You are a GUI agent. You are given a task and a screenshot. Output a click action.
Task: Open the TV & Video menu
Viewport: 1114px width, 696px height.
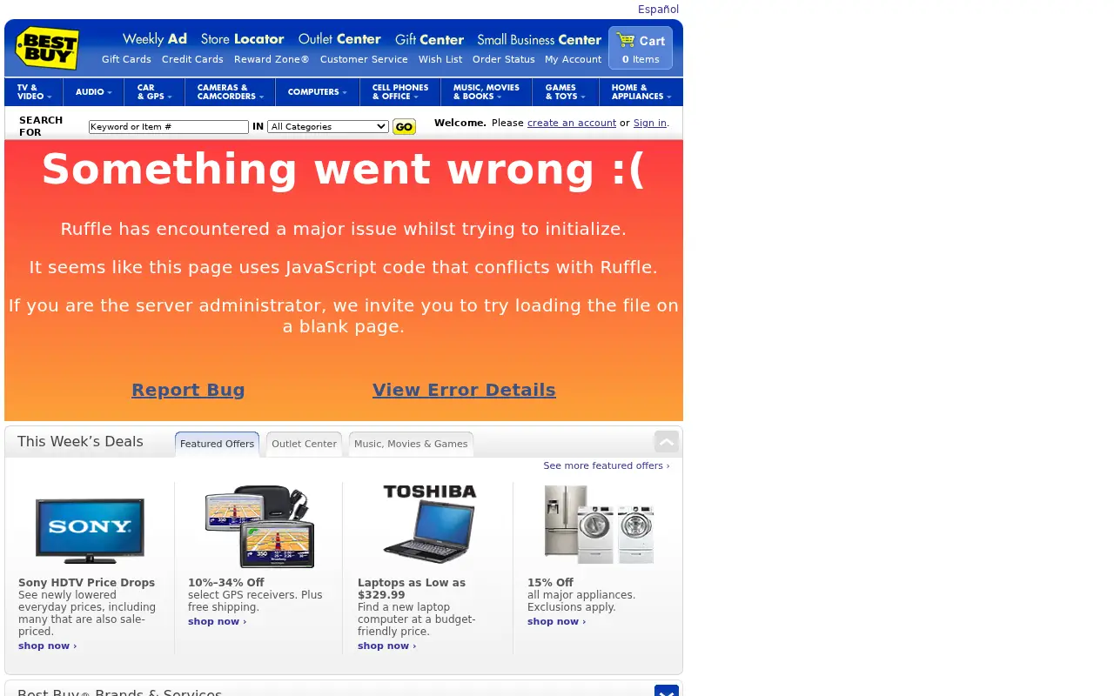tap(34, 92)
